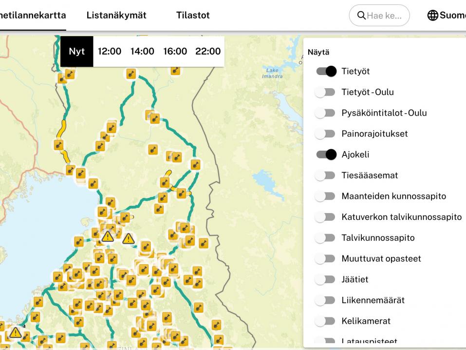Turn off the Ajokeli toggle
This screenshot has width=466, height=350.
point(326,155)
